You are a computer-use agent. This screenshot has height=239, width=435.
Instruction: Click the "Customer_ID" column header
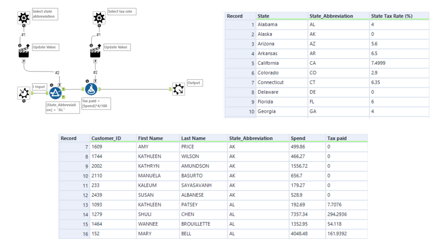coord(106,138)
